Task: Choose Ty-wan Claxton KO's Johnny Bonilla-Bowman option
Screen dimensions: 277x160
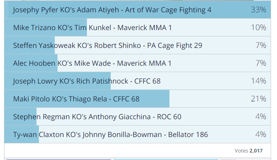Action: point(137,134)
